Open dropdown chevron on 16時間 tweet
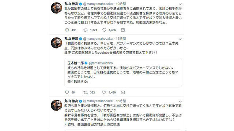234x131 pixels. (x=180, y=102)
